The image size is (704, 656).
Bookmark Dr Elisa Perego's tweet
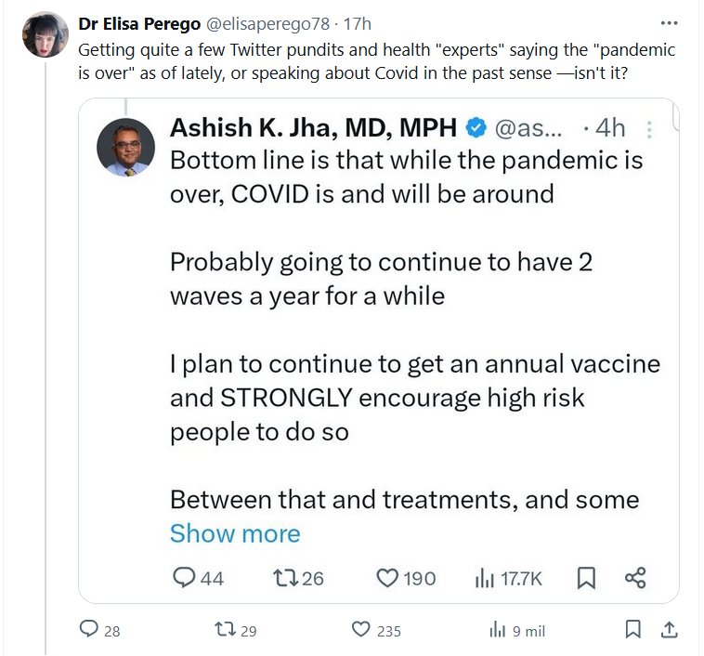pos(632,630)
